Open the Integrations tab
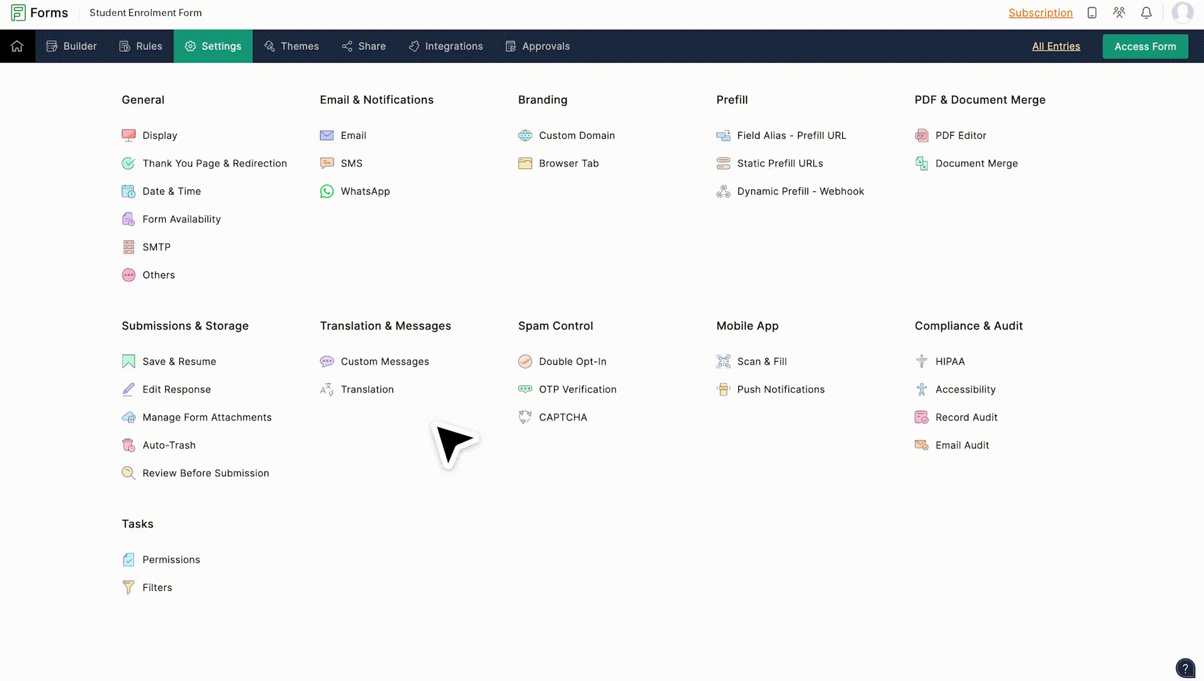 pyautogui.click(x=446, y=46)
